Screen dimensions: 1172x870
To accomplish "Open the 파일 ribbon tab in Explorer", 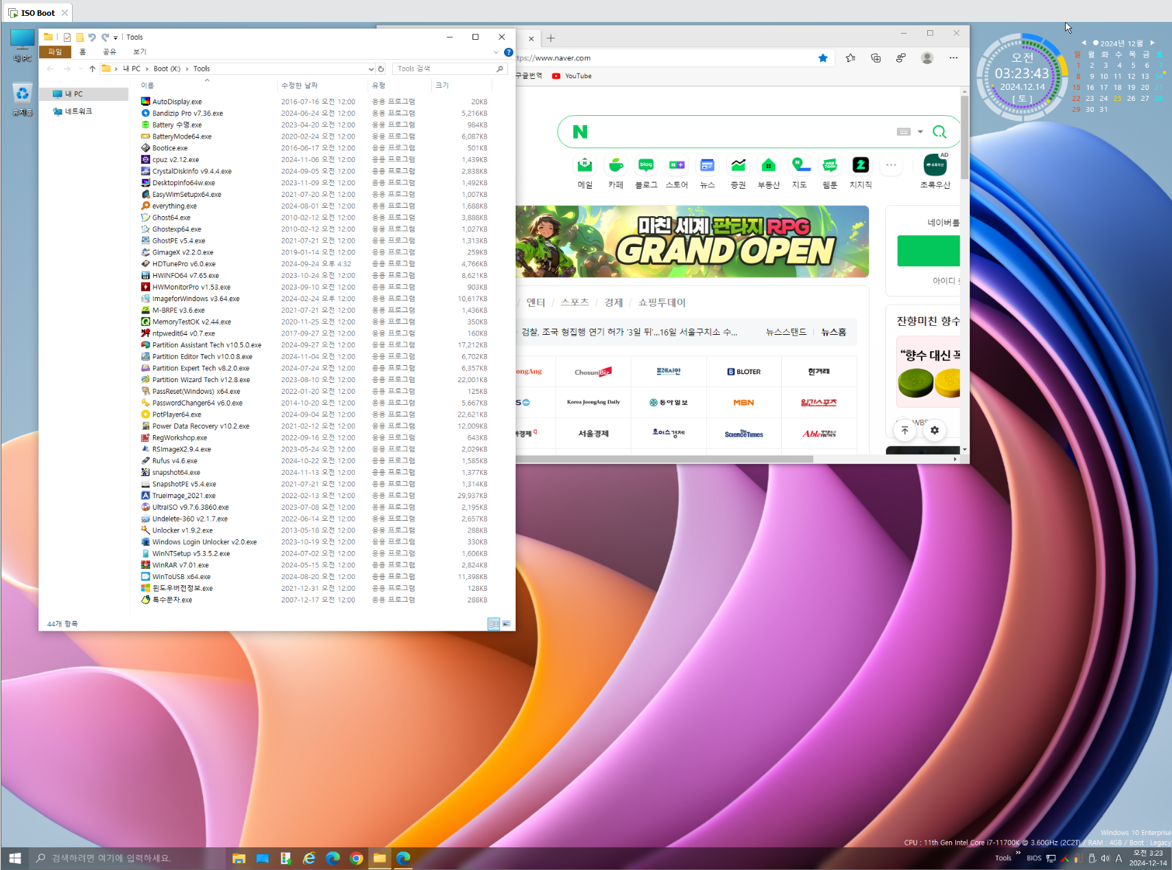I will (x=55, y=52).
